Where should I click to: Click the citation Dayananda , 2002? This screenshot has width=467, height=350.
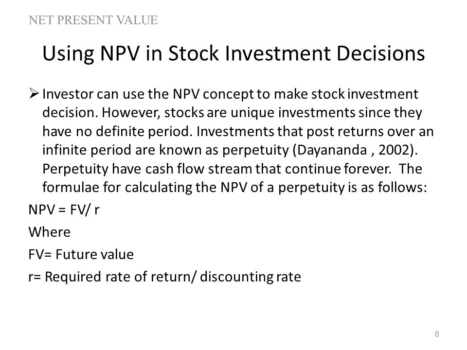354,150
